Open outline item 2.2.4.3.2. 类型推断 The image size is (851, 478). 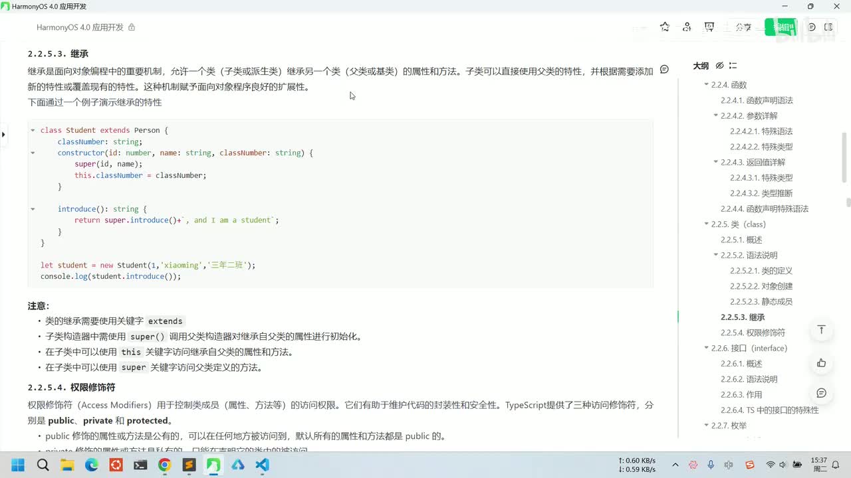(x=761, y=193)
